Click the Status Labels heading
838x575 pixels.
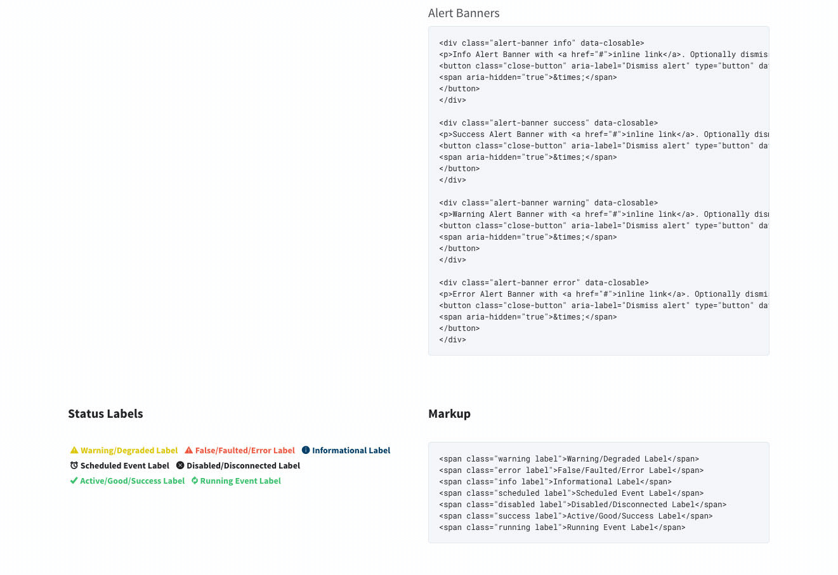105,414
